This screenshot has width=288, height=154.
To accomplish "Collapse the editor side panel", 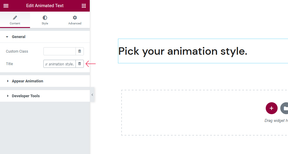I will point(92,95).
